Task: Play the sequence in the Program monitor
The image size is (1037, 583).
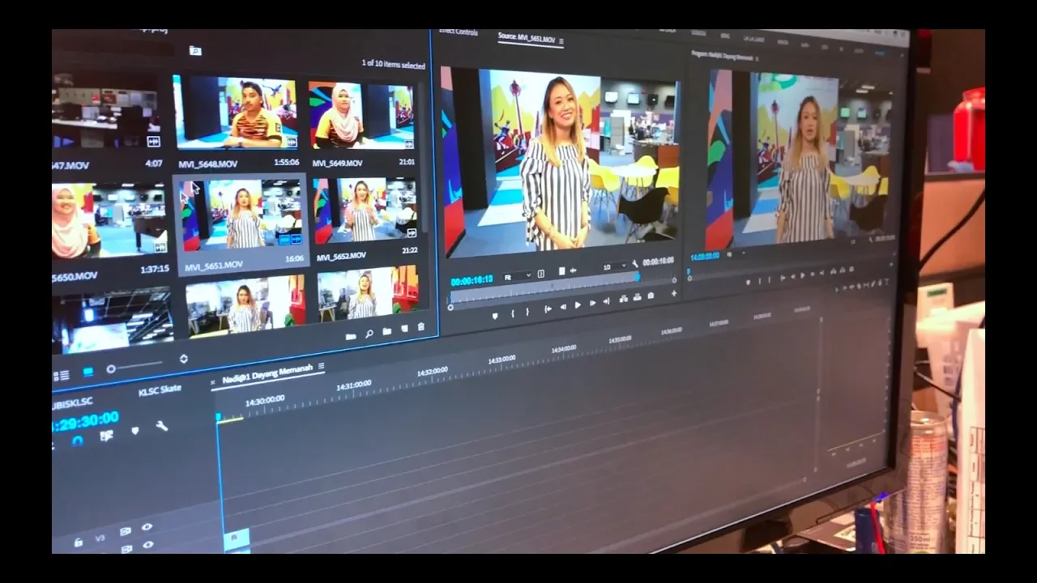Action: coord(802,275)
